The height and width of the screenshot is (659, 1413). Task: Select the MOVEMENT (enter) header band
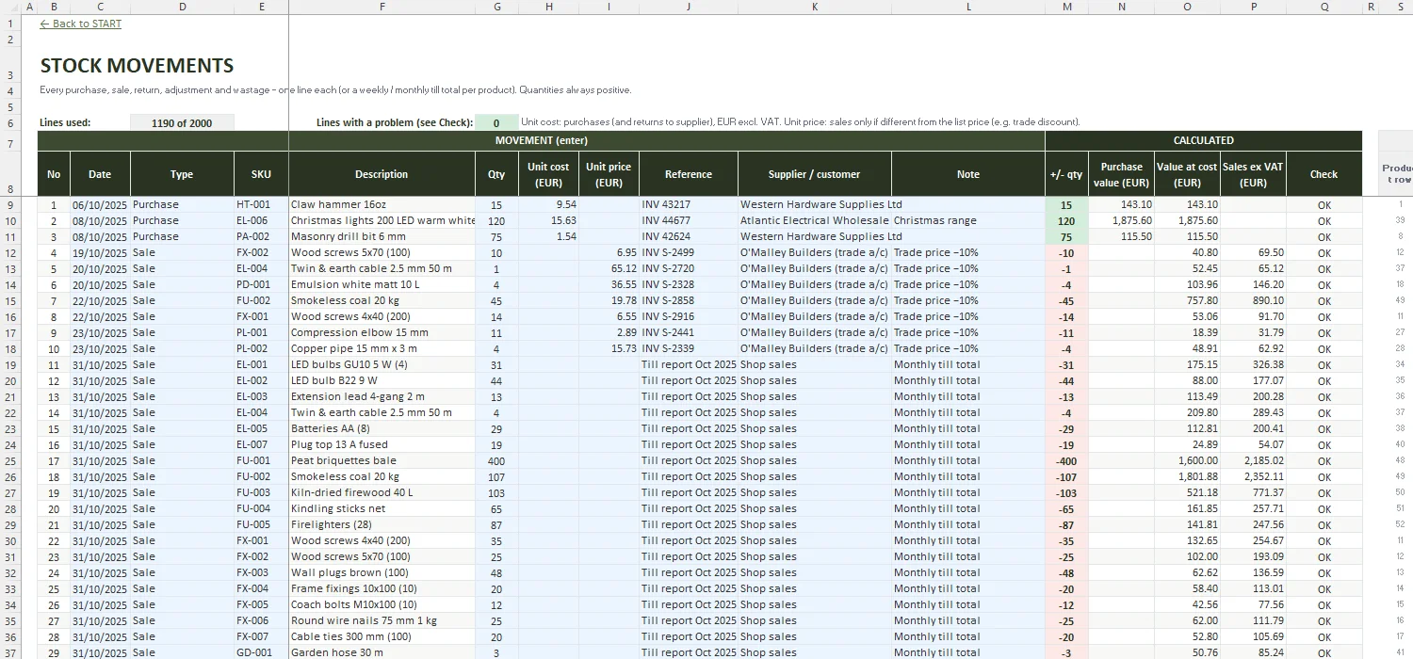[x=542, y=140]
